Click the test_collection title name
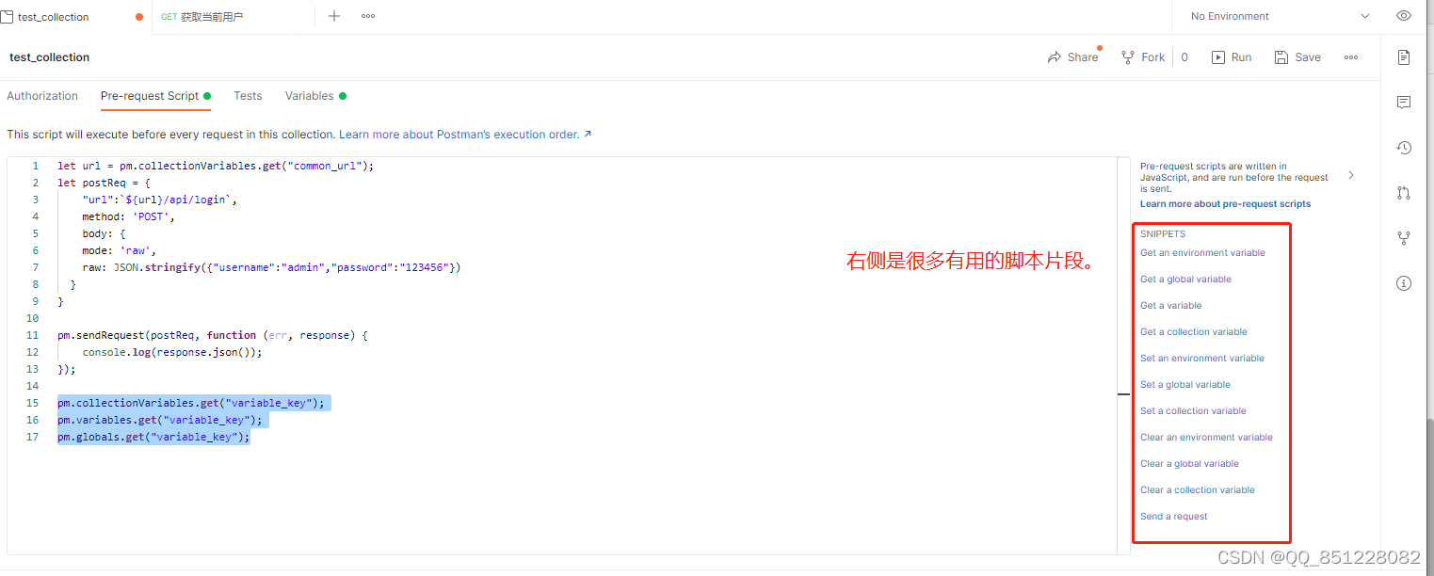This screenshot has width=1434, height=576. (49, 57)
